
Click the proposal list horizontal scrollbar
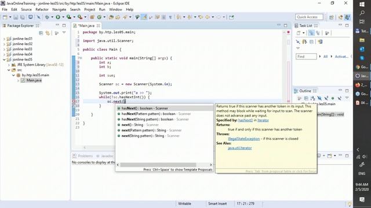[158, 165]
